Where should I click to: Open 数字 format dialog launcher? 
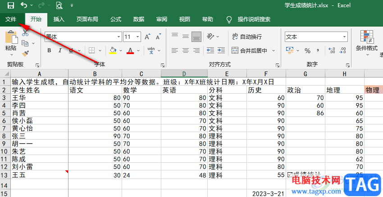pyautogui.click(x=348, y=65)
